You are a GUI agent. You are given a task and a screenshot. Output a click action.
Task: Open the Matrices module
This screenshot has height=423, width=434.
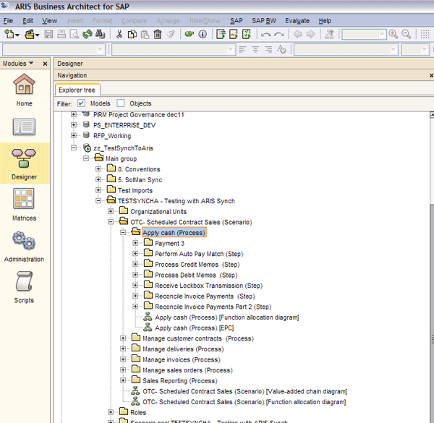tap(25, 202)
